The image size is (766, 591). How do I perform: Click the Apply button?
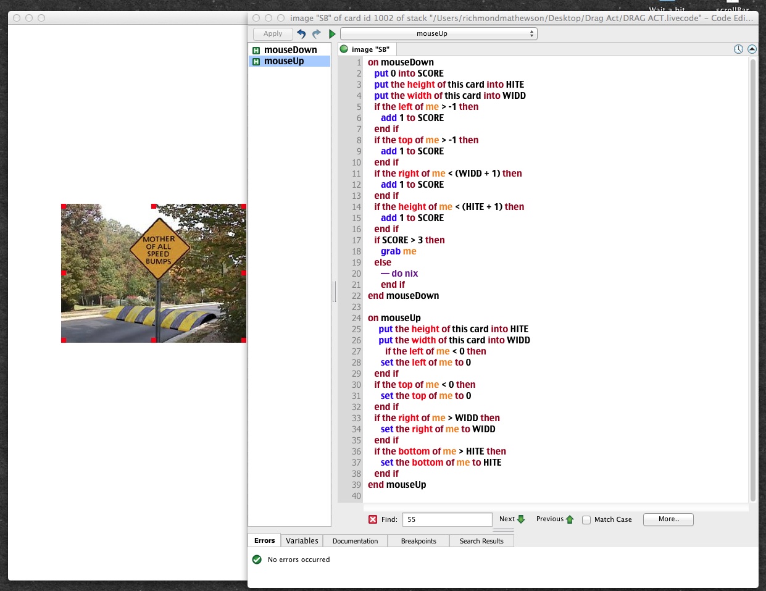pyautogui.click(x=273, y=34)
